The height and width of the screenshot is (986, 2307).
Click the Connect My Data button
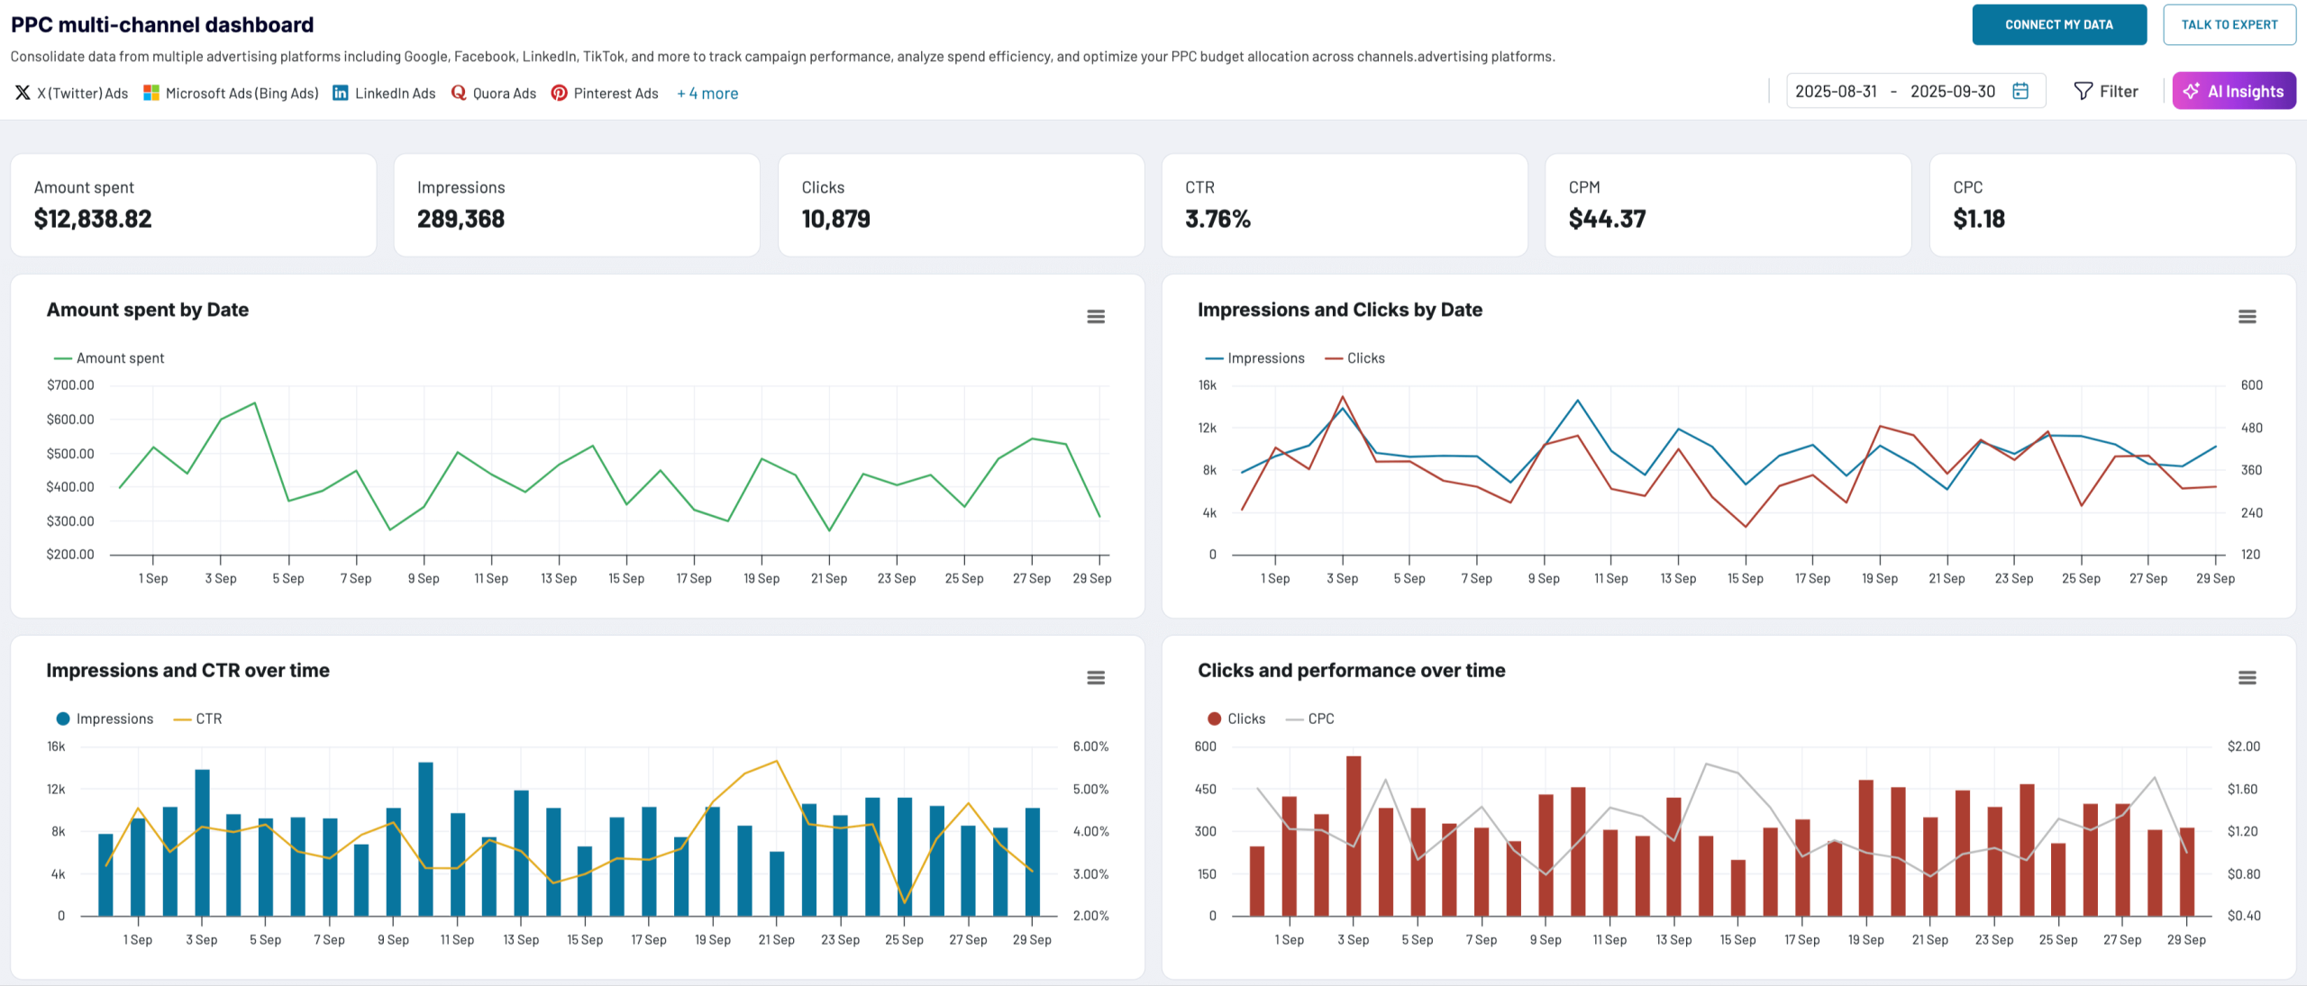[2058, 24]
